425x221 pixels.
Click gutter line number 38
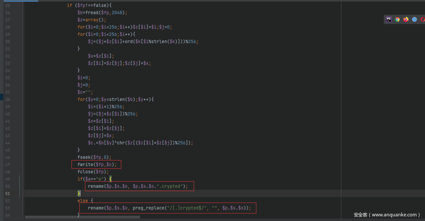(8, 99)
